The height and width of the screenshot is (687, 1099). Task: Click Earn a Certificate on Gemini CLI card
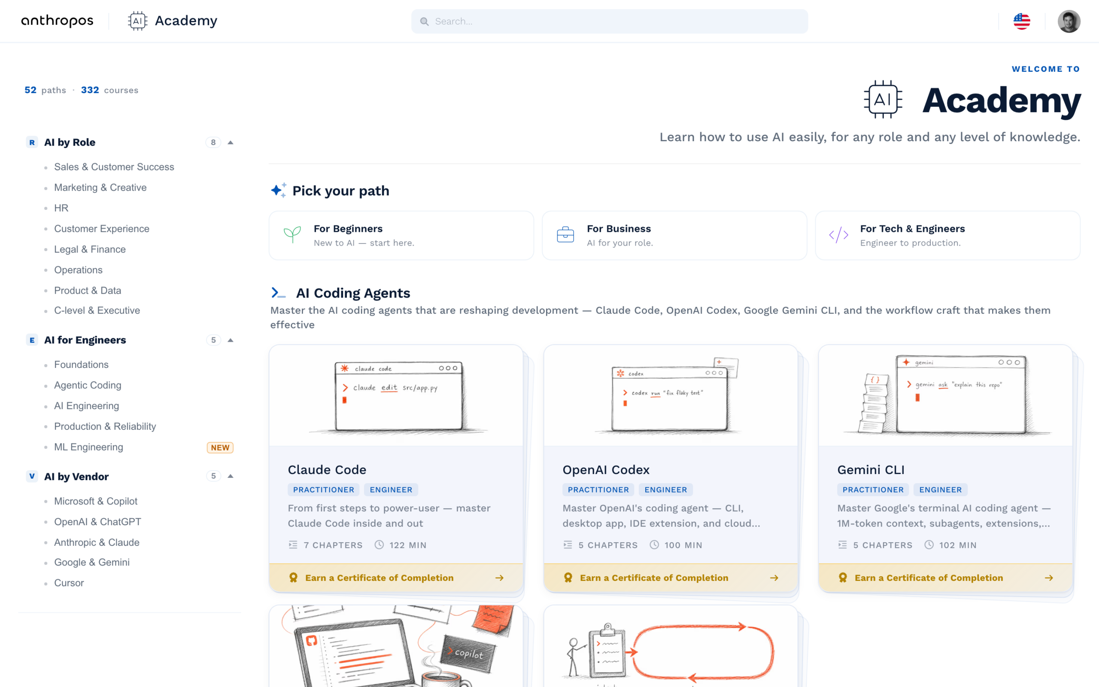[x=945, y=578]
